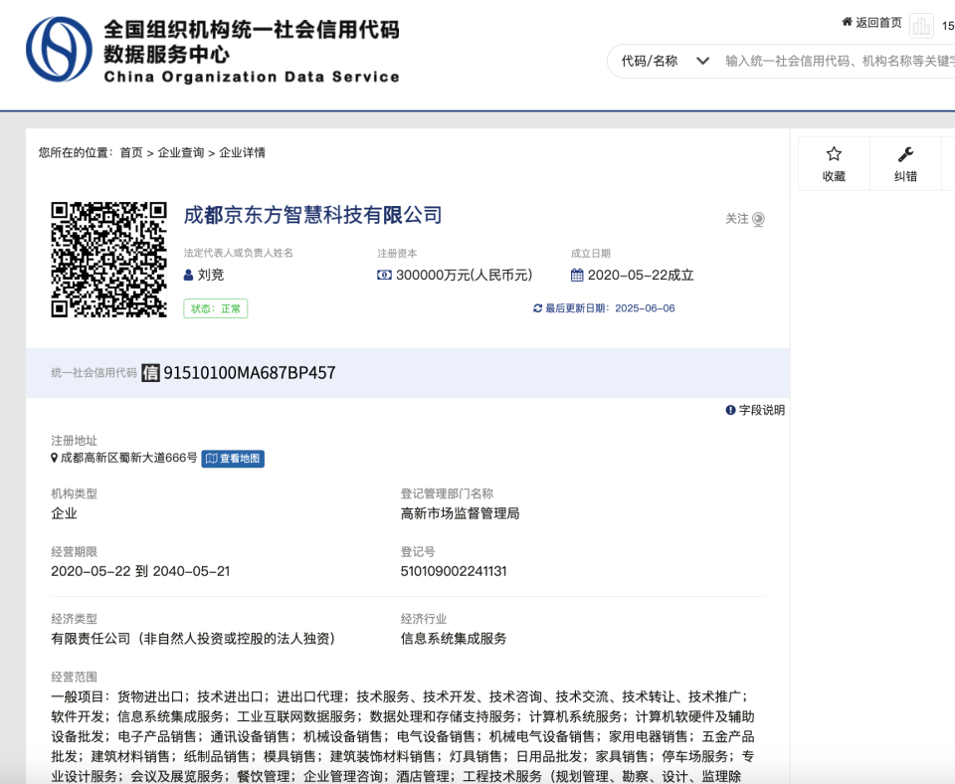Viewport: 955px width, 784px height.
Task: Click the 关注 follow icon
Action: pyautogui.click(x=758, y=219)
